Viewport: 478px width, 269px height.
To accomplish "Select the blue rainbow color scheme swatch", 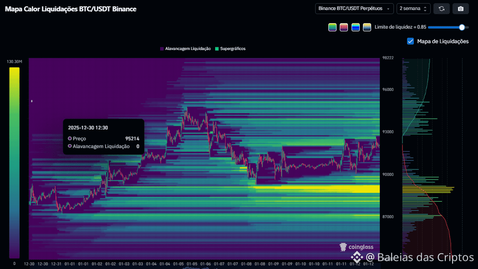I will point(356,27).
